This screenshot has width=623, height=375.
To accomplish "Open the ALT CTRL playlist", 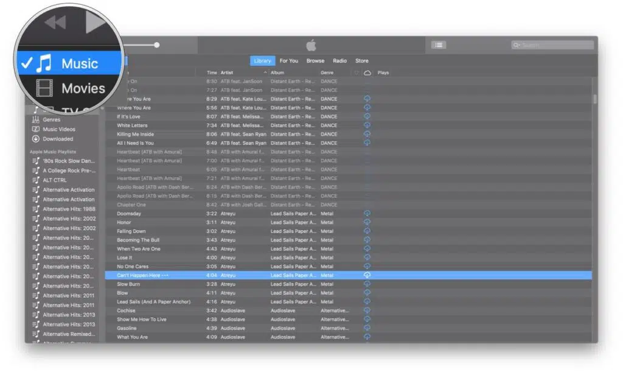I will pos(55,180).
